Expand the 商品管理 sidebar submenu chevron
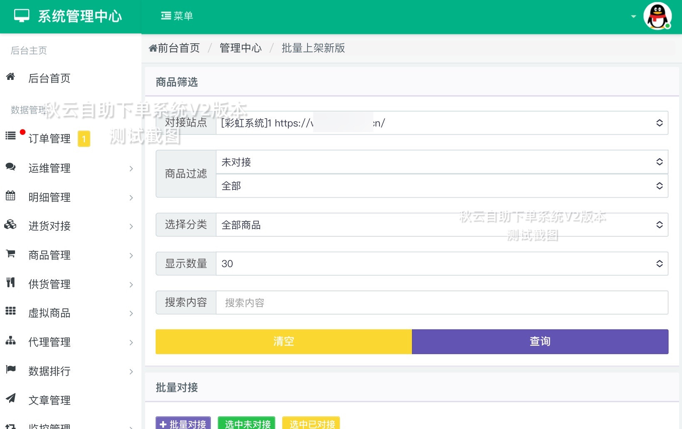 tap(131, 255)
